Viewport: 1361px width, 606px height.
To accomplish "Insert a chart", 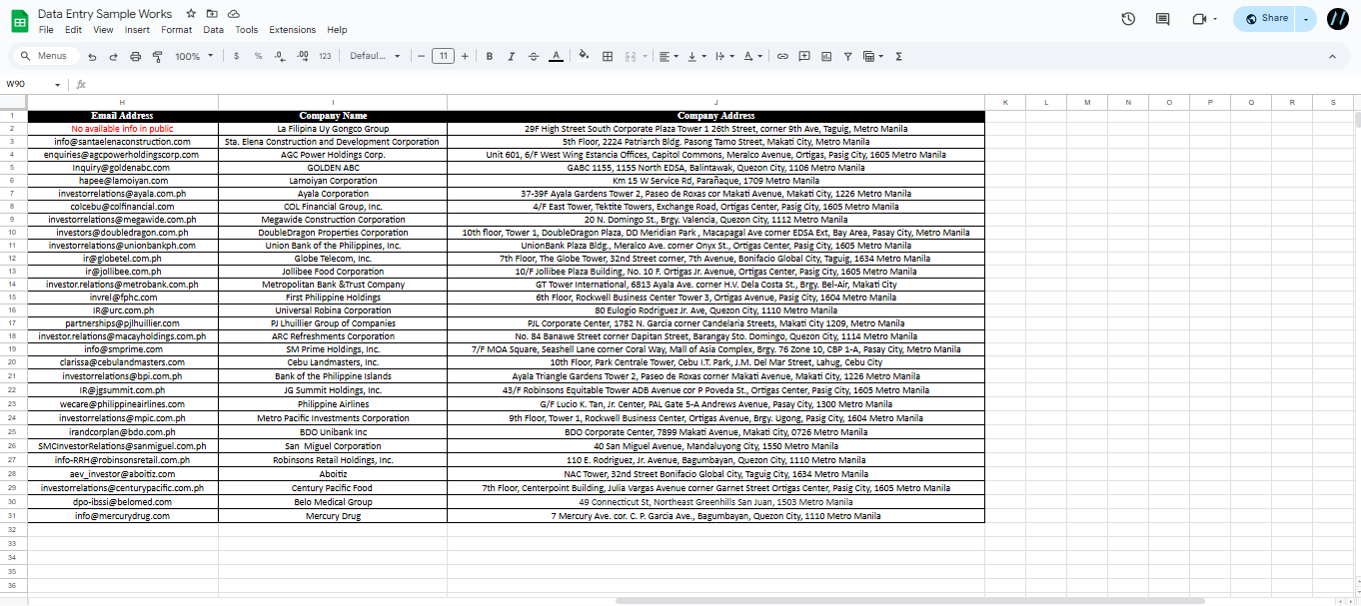I will point(826,57).
